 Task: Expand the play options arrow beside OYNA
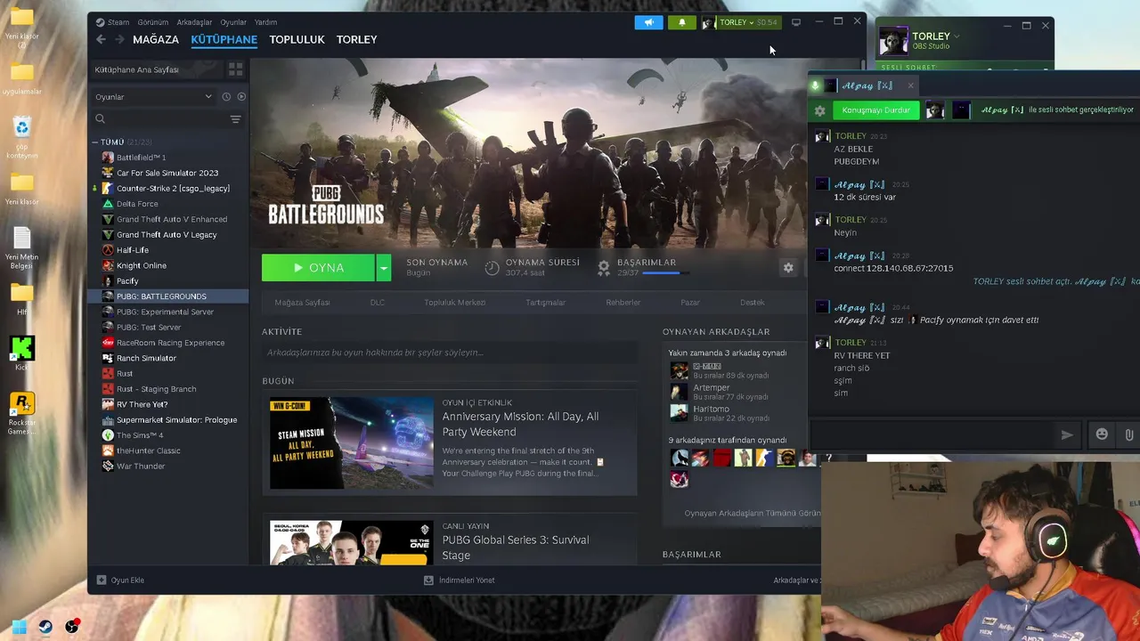[x=383, y=268]
